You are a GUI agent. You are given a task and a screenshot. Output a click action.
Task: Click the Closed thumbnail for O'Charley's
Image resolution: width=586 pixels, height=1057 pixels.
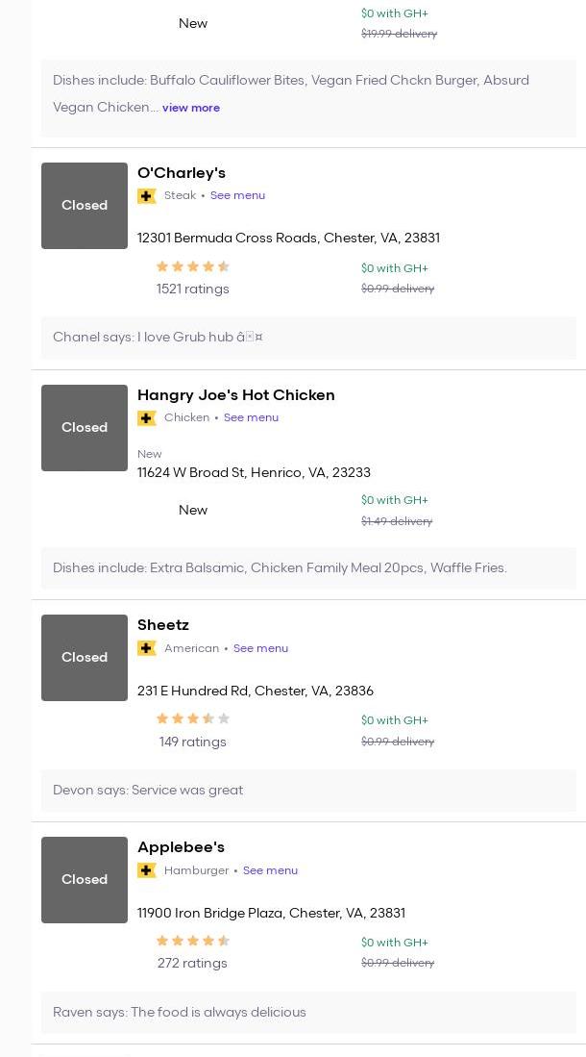[x=85, y=206]
